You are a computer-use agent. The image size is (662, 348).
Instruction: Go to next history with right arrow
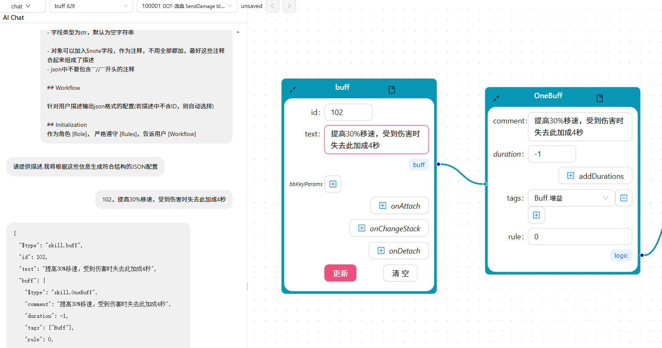(289, 6)
